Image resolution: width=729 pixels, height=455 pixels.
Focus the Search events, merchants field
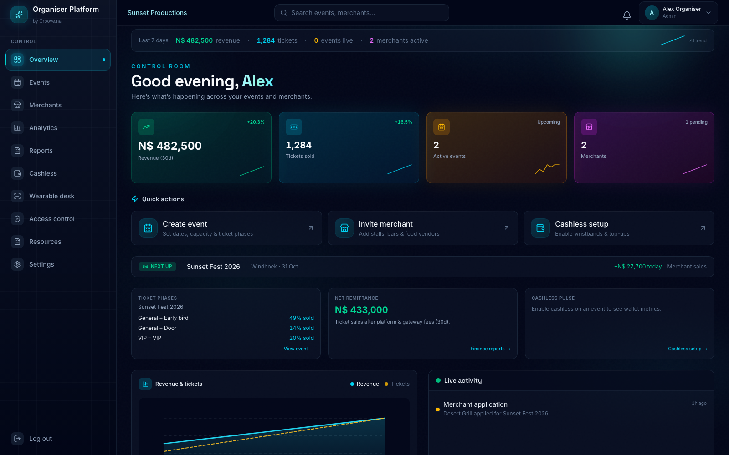point(362,13)
